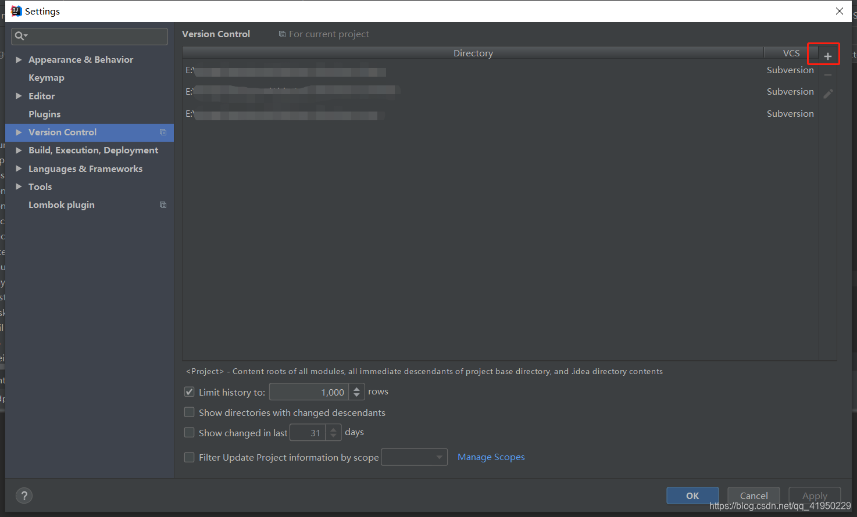Click the history limit 1,000 field
857x517 pixels.
coord(309,392)
